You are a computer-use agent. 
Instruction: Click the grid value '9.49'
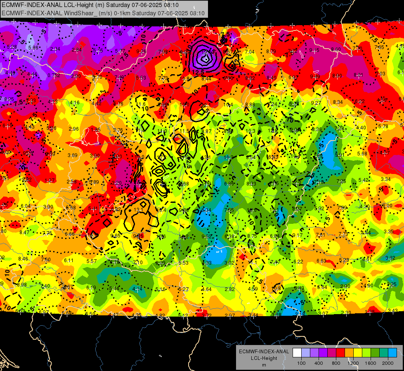point(315,76)
